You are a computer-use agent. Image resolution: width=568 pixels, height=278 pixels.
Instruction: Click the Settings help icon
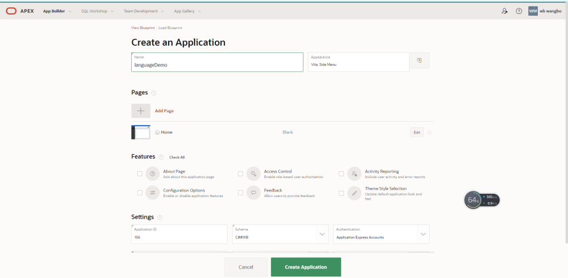(160, 218)
